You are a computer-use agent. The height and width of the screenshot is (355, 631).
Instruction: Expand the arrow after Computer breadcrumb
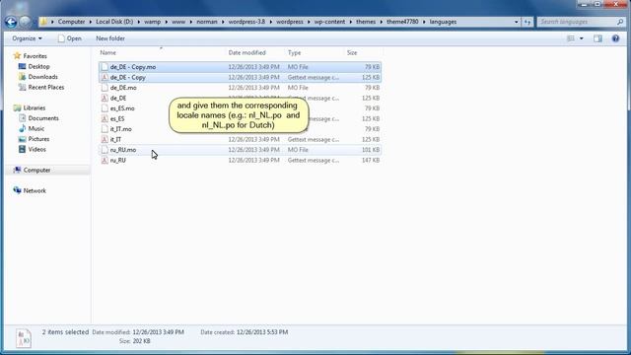point(91,22)
